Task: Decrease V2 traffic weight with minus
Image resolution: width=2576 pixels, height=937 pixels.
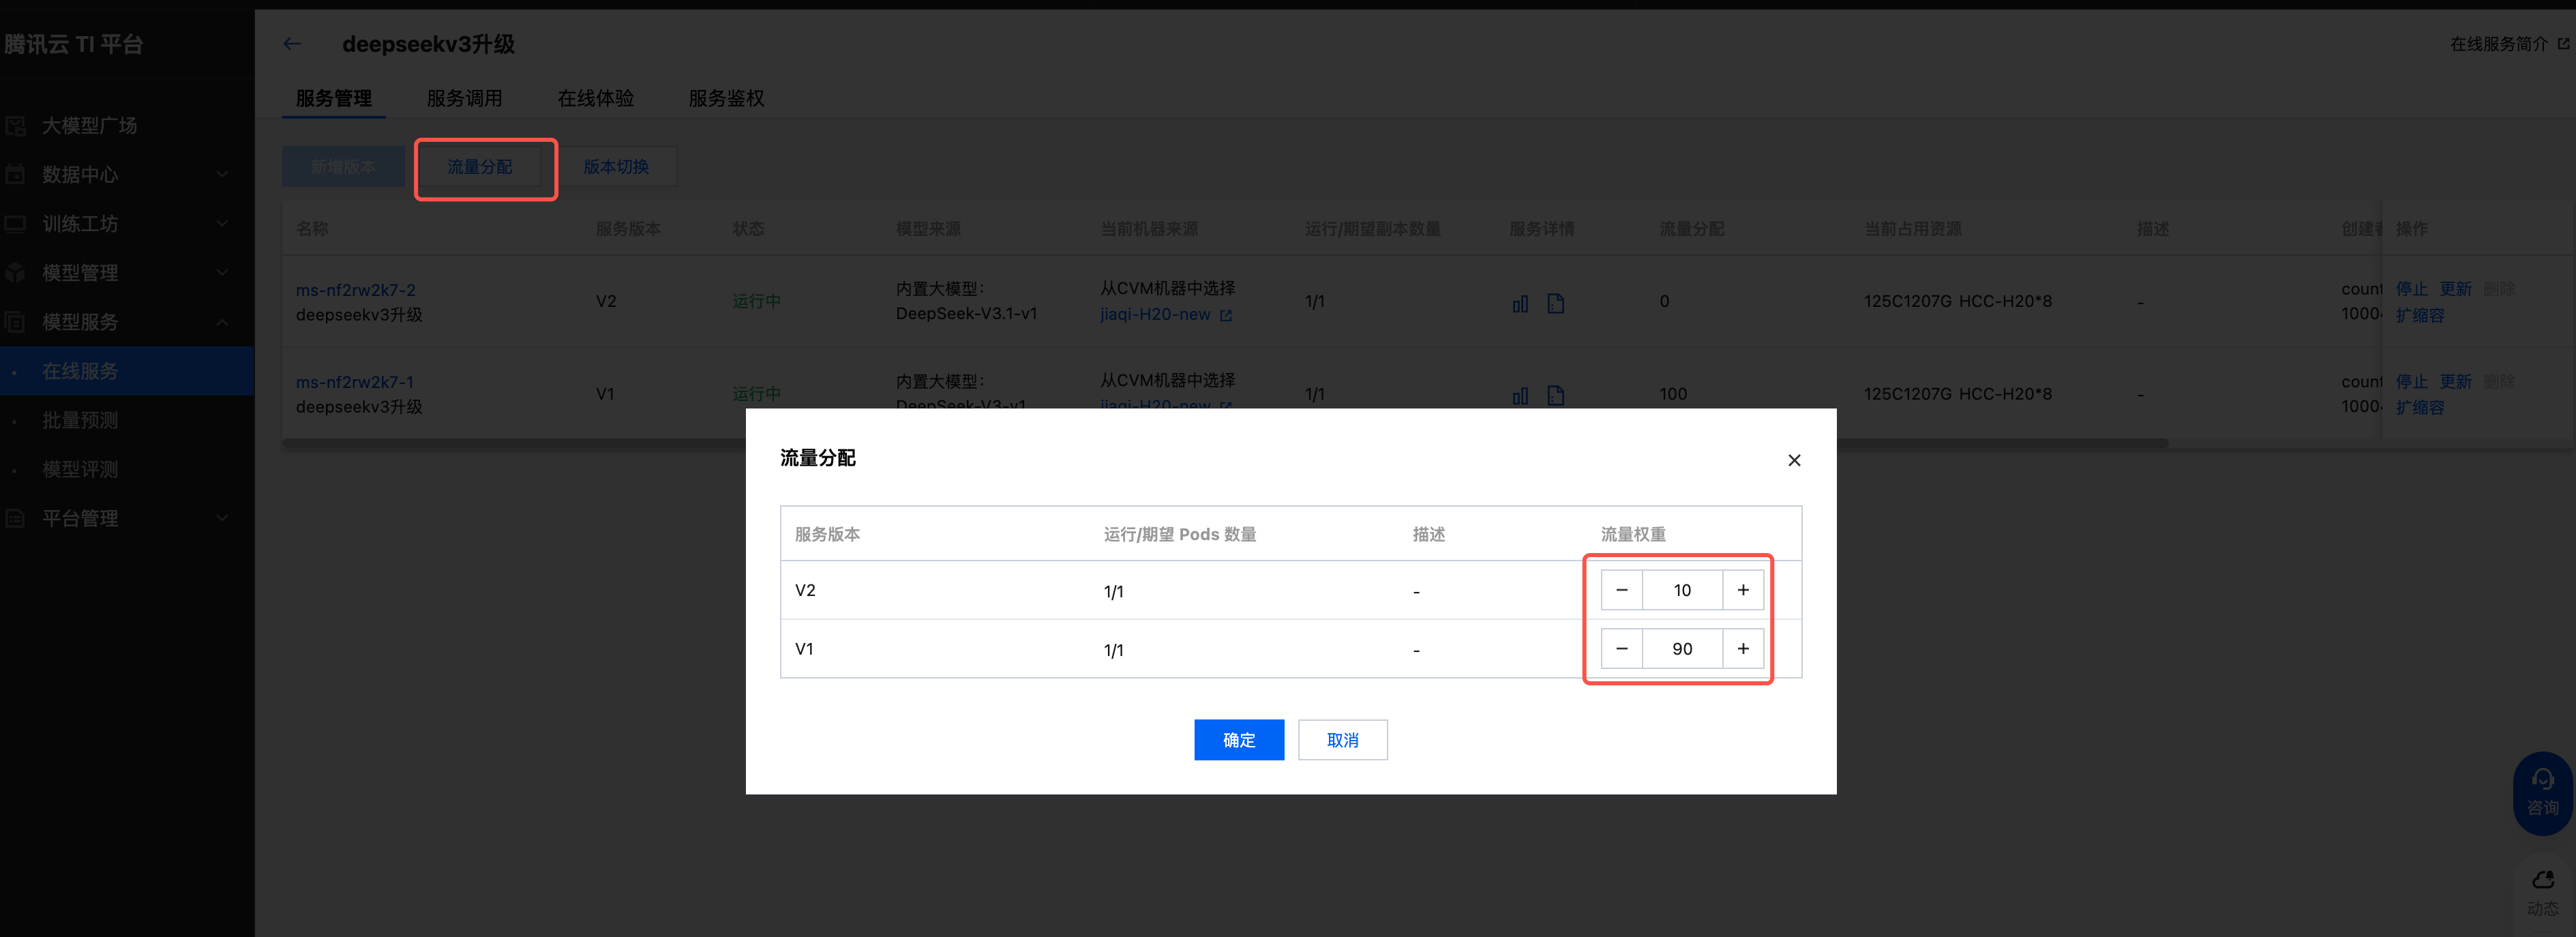Action: pyautogui.click(x=1622, y=590)
